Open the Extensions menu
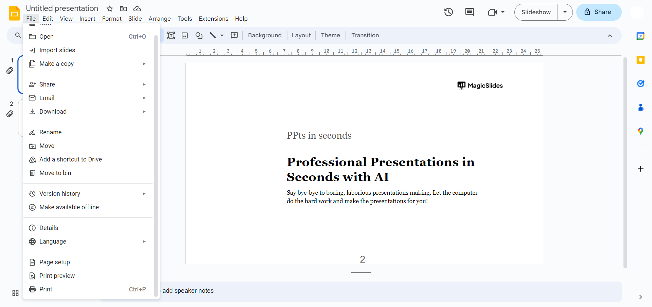The width and height of the screenshot is (652, 307). tap(213, 19)
